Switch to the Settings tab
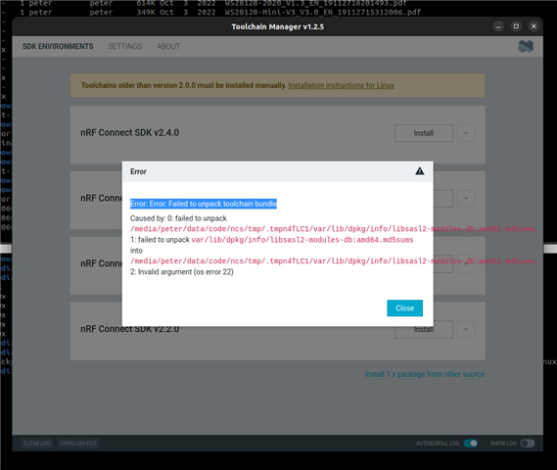Image resolution: width=557 pixels, height=470 pixels. (x=125, y=47)
